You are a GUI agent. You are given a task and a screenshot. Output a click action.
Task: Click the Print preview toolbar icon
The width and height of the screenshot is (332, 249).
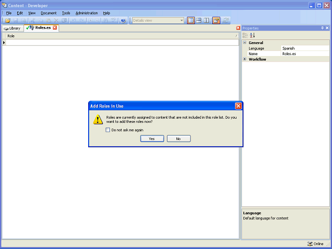coord(23,21)
